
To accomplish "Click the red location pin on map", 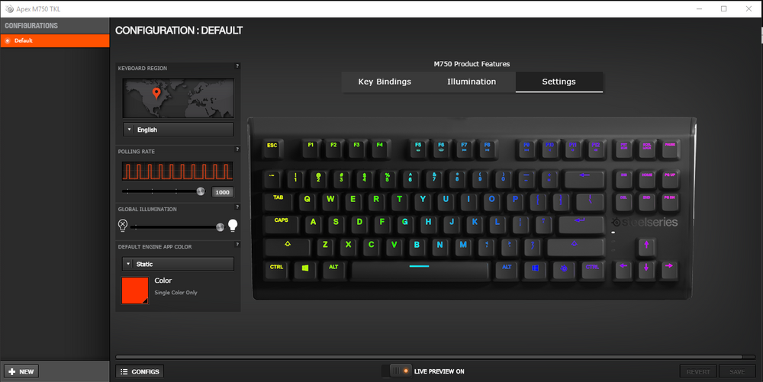I will (156, 93).
